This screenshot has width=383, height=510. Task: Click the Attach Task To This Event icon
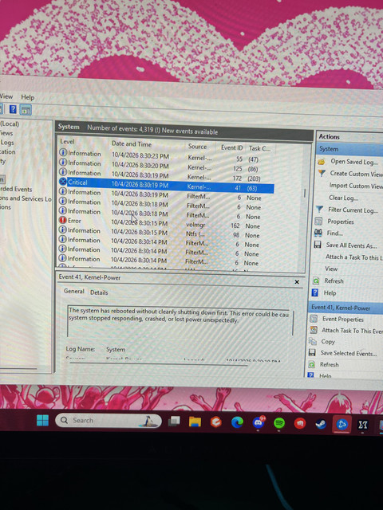[x=314, y=330]
